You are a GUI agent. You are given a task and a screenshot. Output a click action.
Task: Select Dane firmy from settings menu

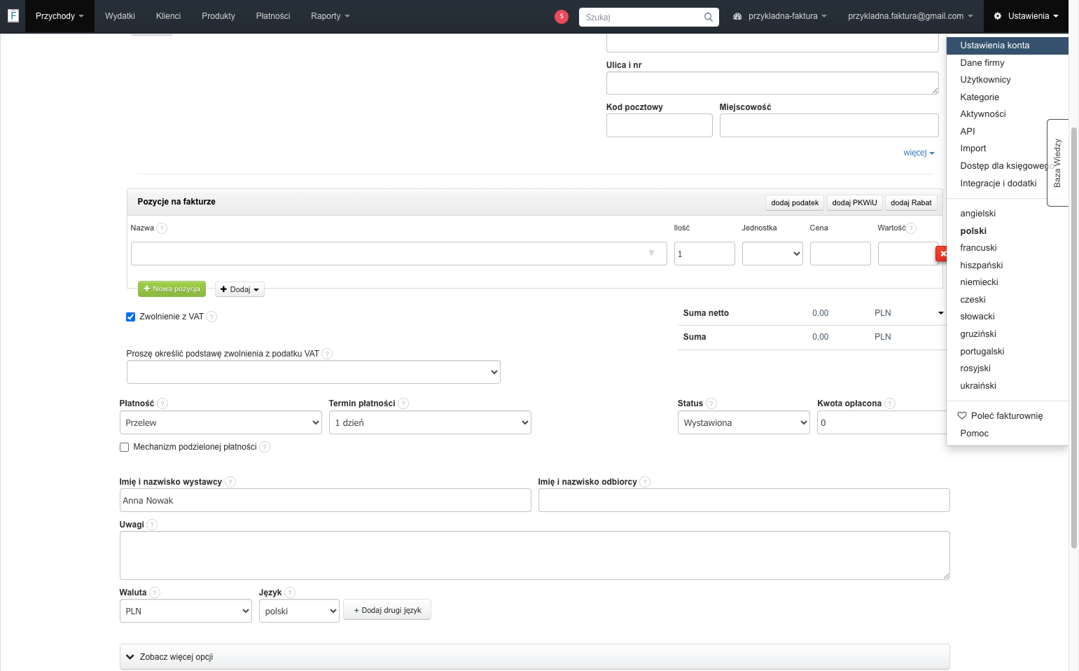click(982, 62)
